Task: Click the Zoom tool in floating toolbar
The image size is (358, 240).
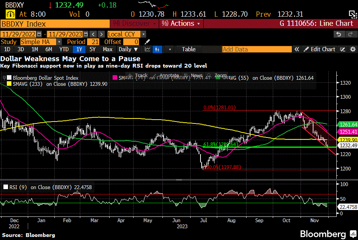Action: [217, 75]
